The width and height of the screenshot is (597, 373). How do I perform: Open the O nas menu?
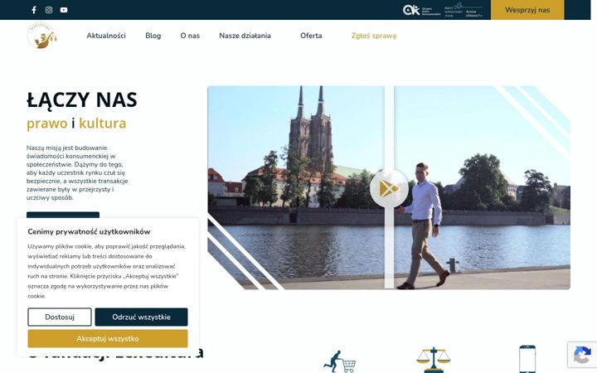190,36
